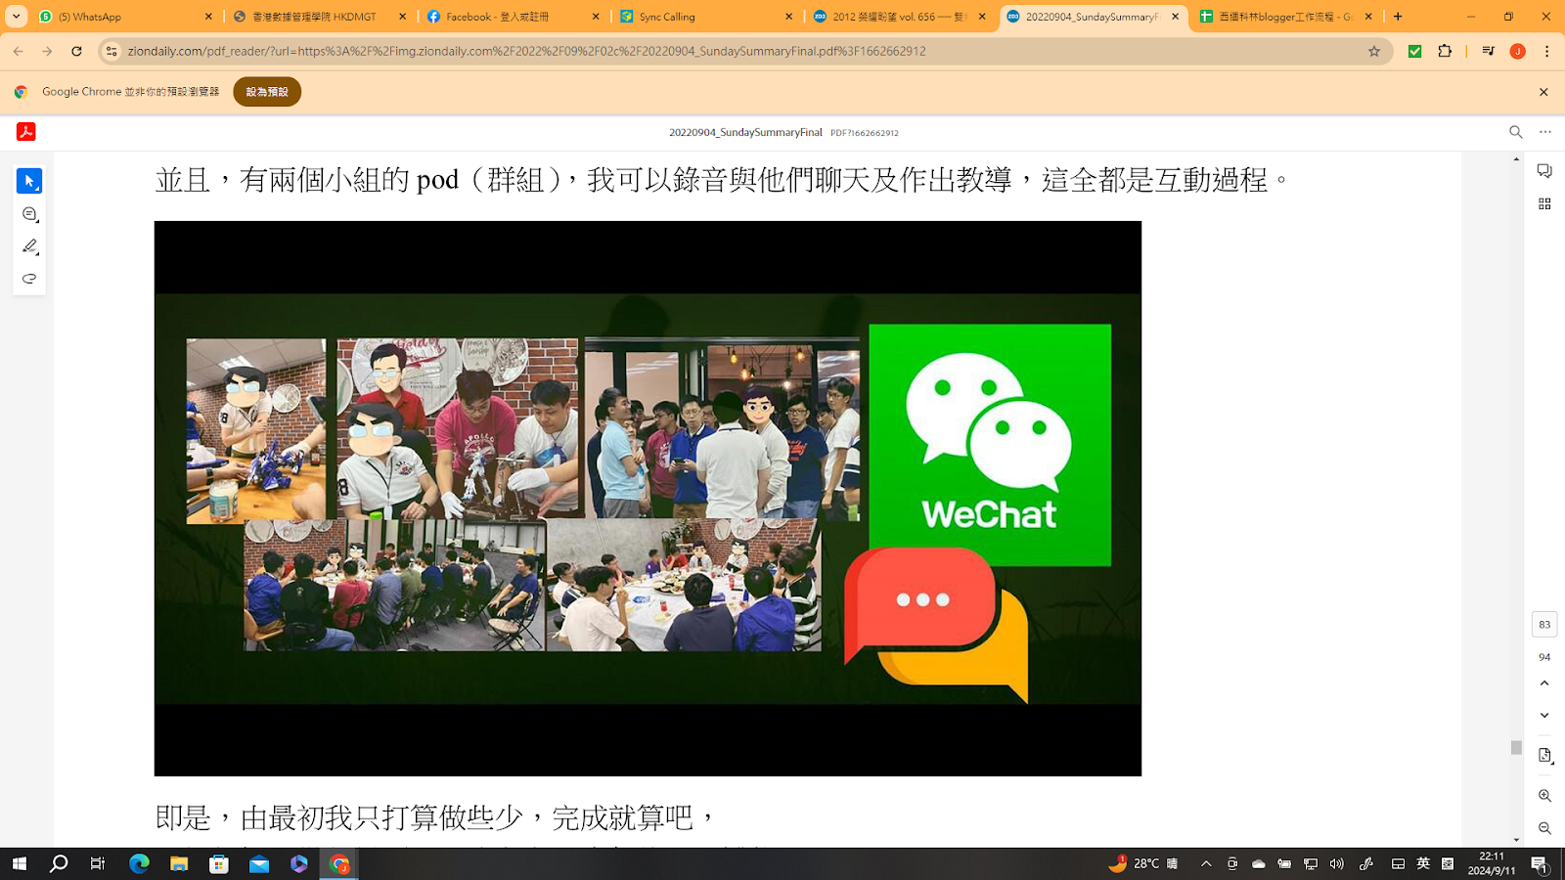Viewport: 1565px width, 880px height.
Task: Zoom out of the PDF
Action: [1544, 828]
